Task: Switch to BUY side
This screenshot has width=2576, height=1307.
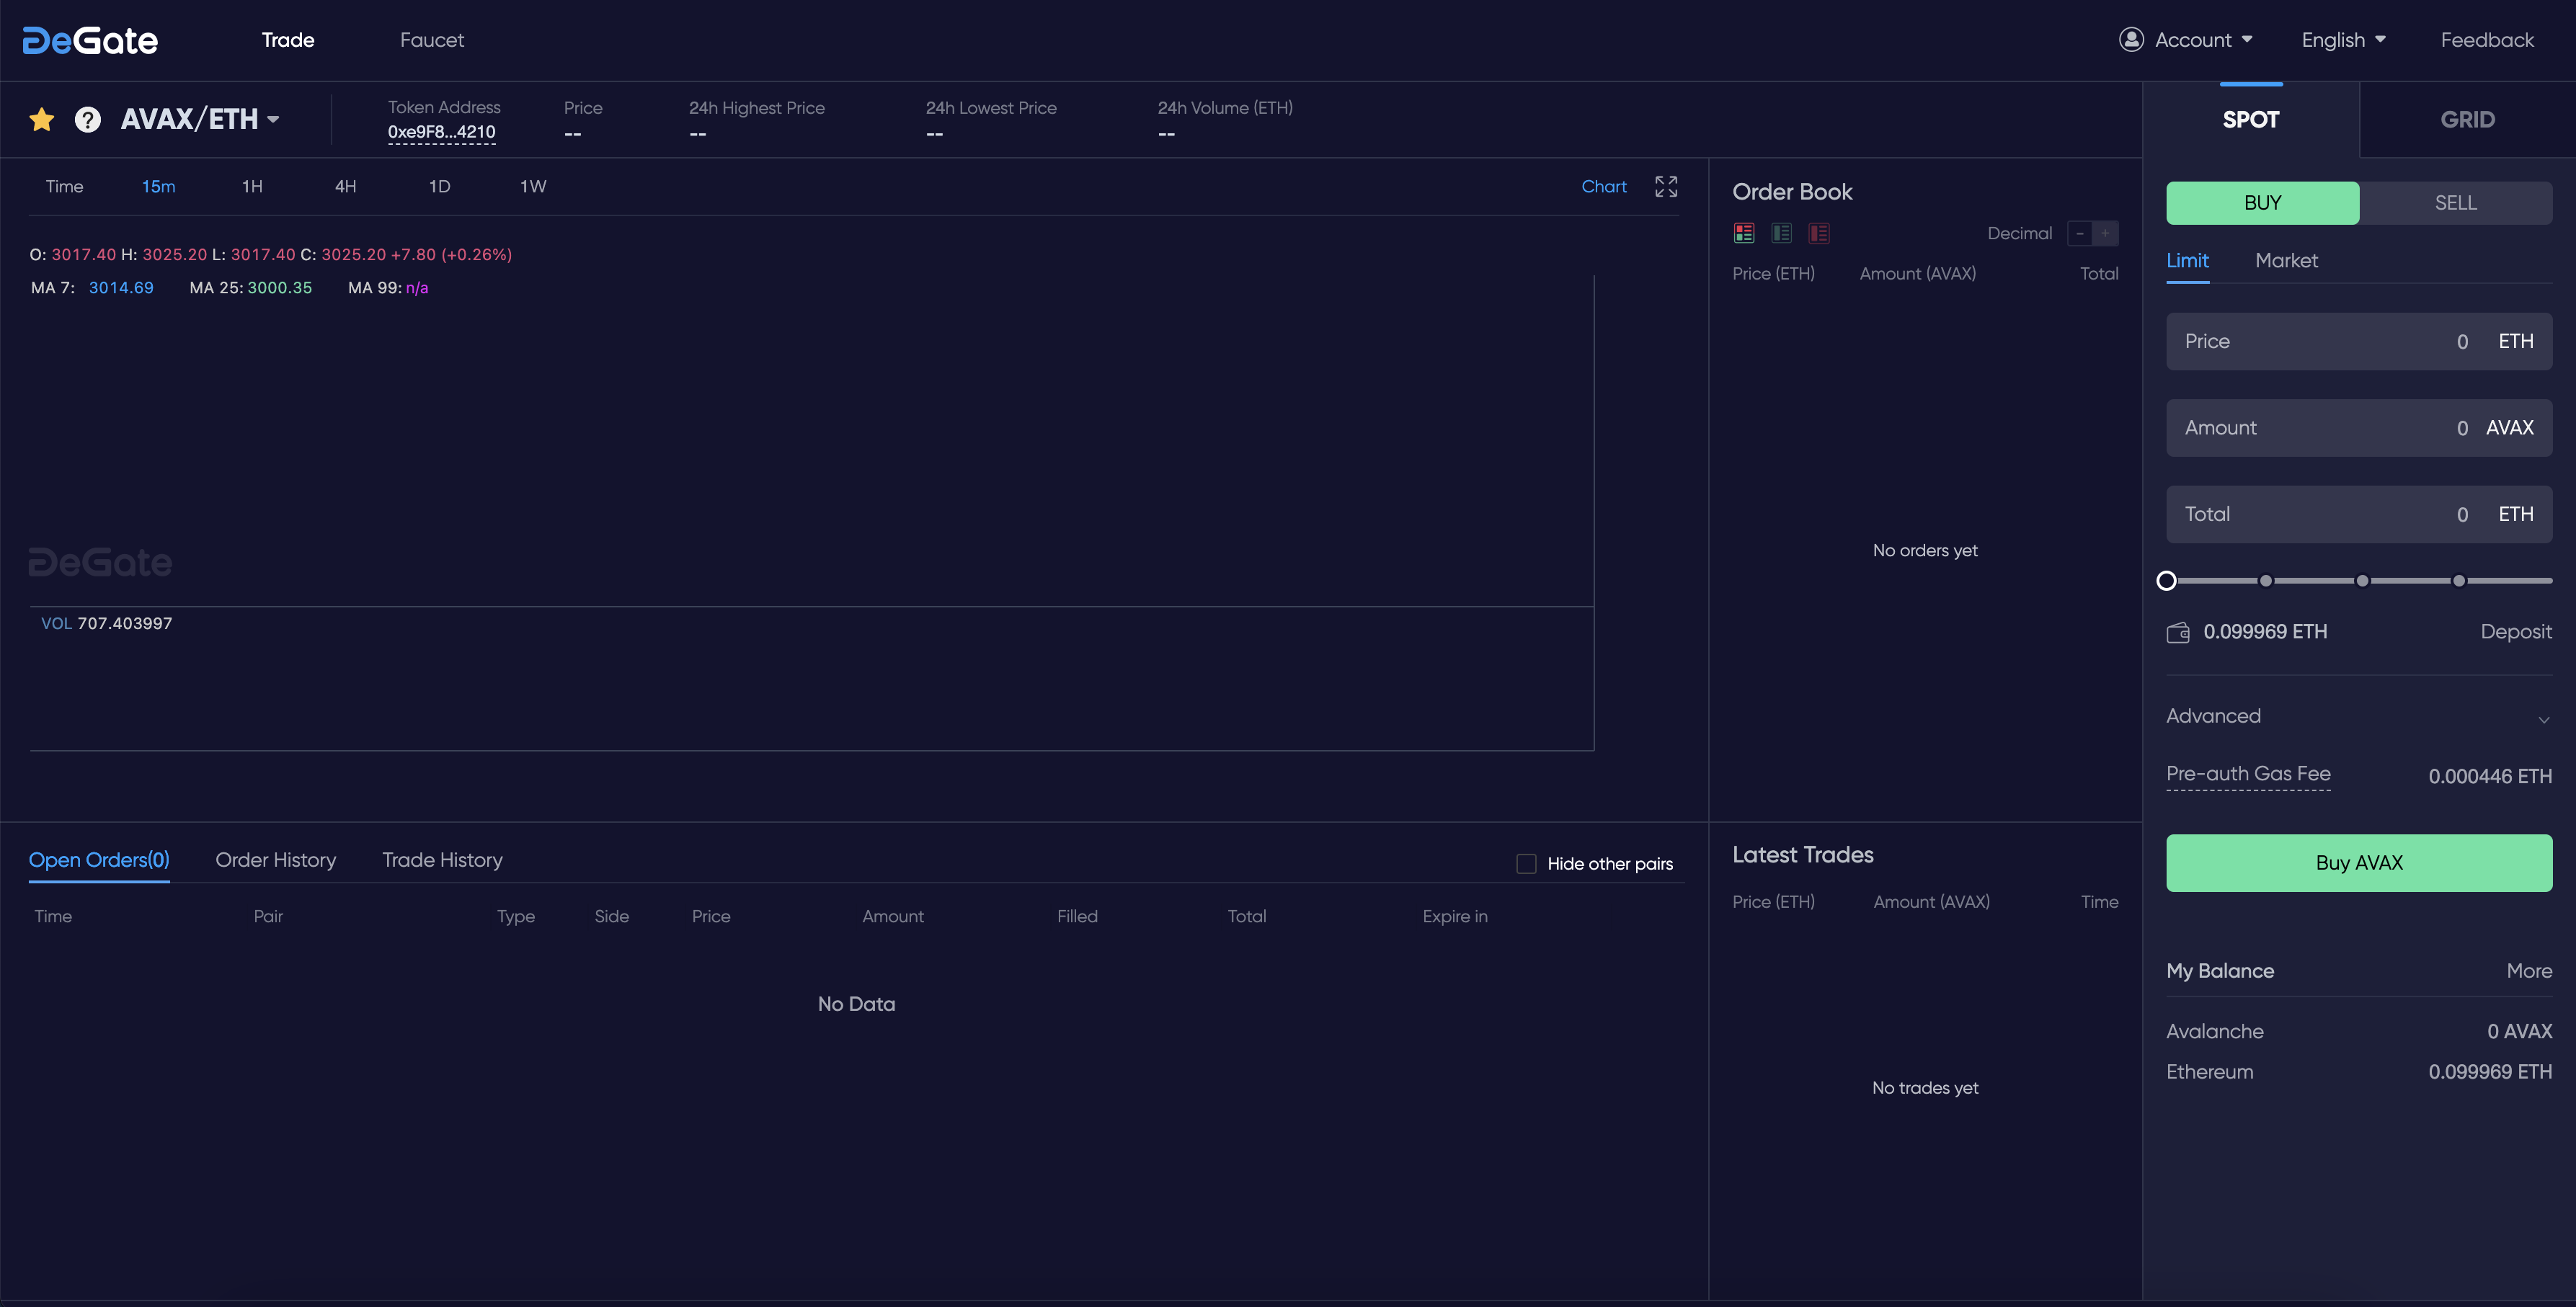Action: 2262,203
